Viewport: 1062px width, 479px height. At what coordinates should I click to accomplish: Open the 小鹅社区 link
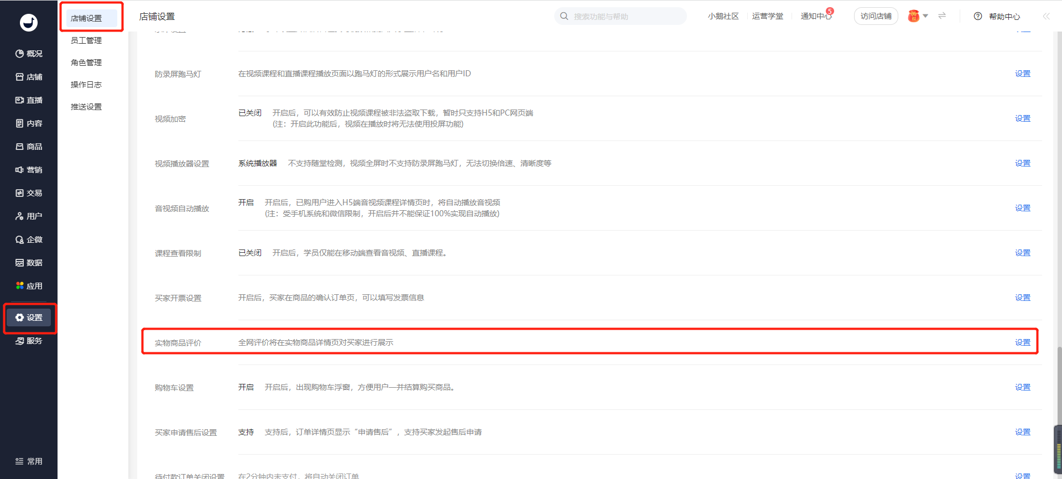(723, 17)
